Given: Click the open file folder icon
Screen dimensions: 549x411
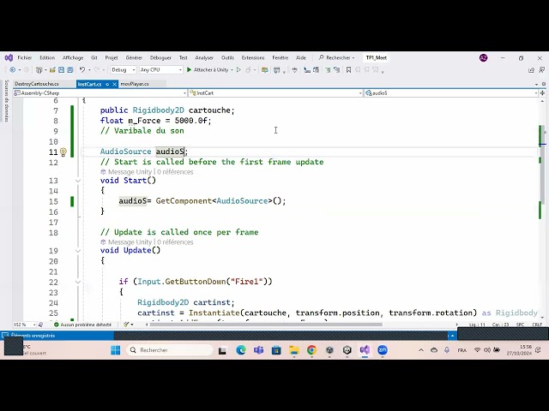Looking at the screenshot, I should (x=52, y=70).
